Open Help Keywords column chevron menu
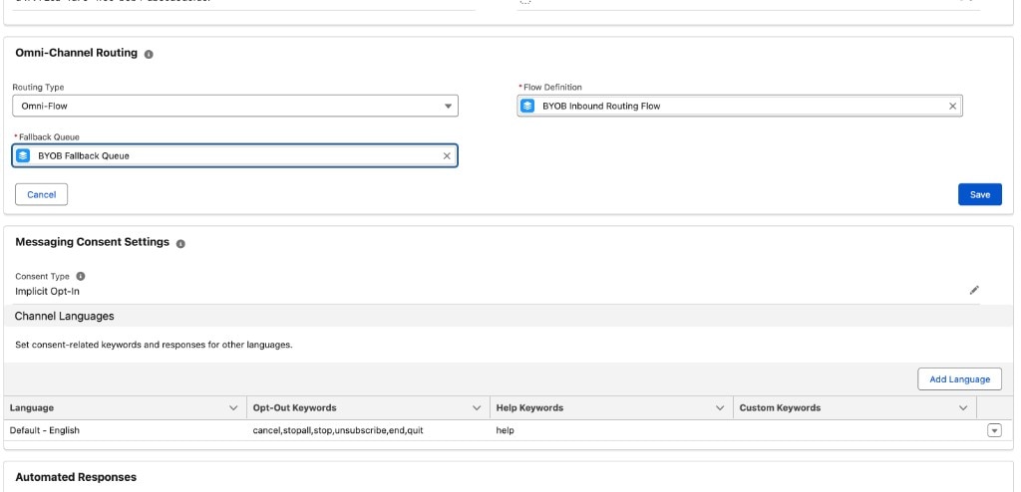Viewport: 1021px width, 492px height. (x=720, y=408)
